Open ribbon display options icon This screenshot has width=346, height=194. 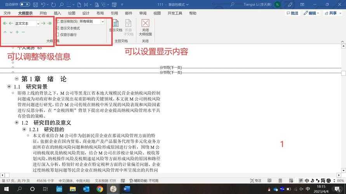[302, 4]
